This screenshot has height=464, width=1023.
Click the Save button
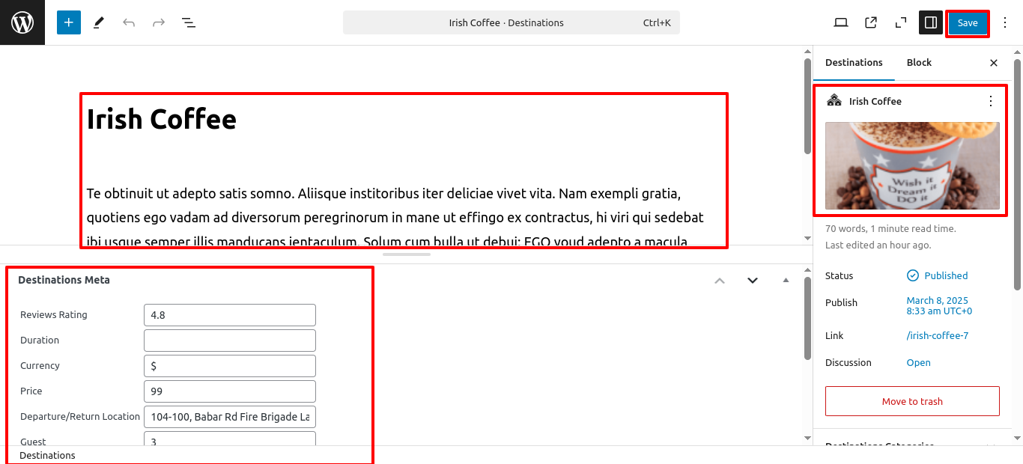968,22
